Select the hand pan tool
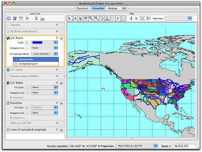Screen dimensions: 202x152 [x=86, y=19]
